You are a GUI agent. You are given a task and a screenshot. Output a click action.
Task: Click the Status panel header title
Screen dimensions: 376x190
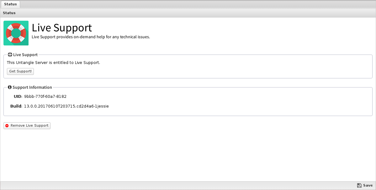coord(9,13)
